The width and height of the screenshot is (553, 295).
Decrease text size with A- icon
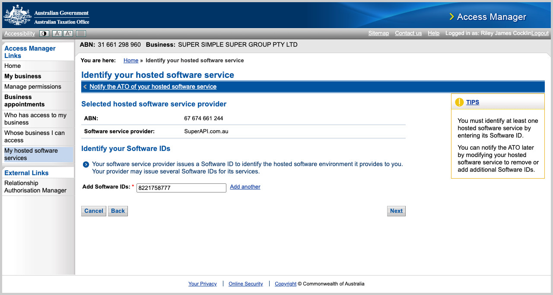57,33
